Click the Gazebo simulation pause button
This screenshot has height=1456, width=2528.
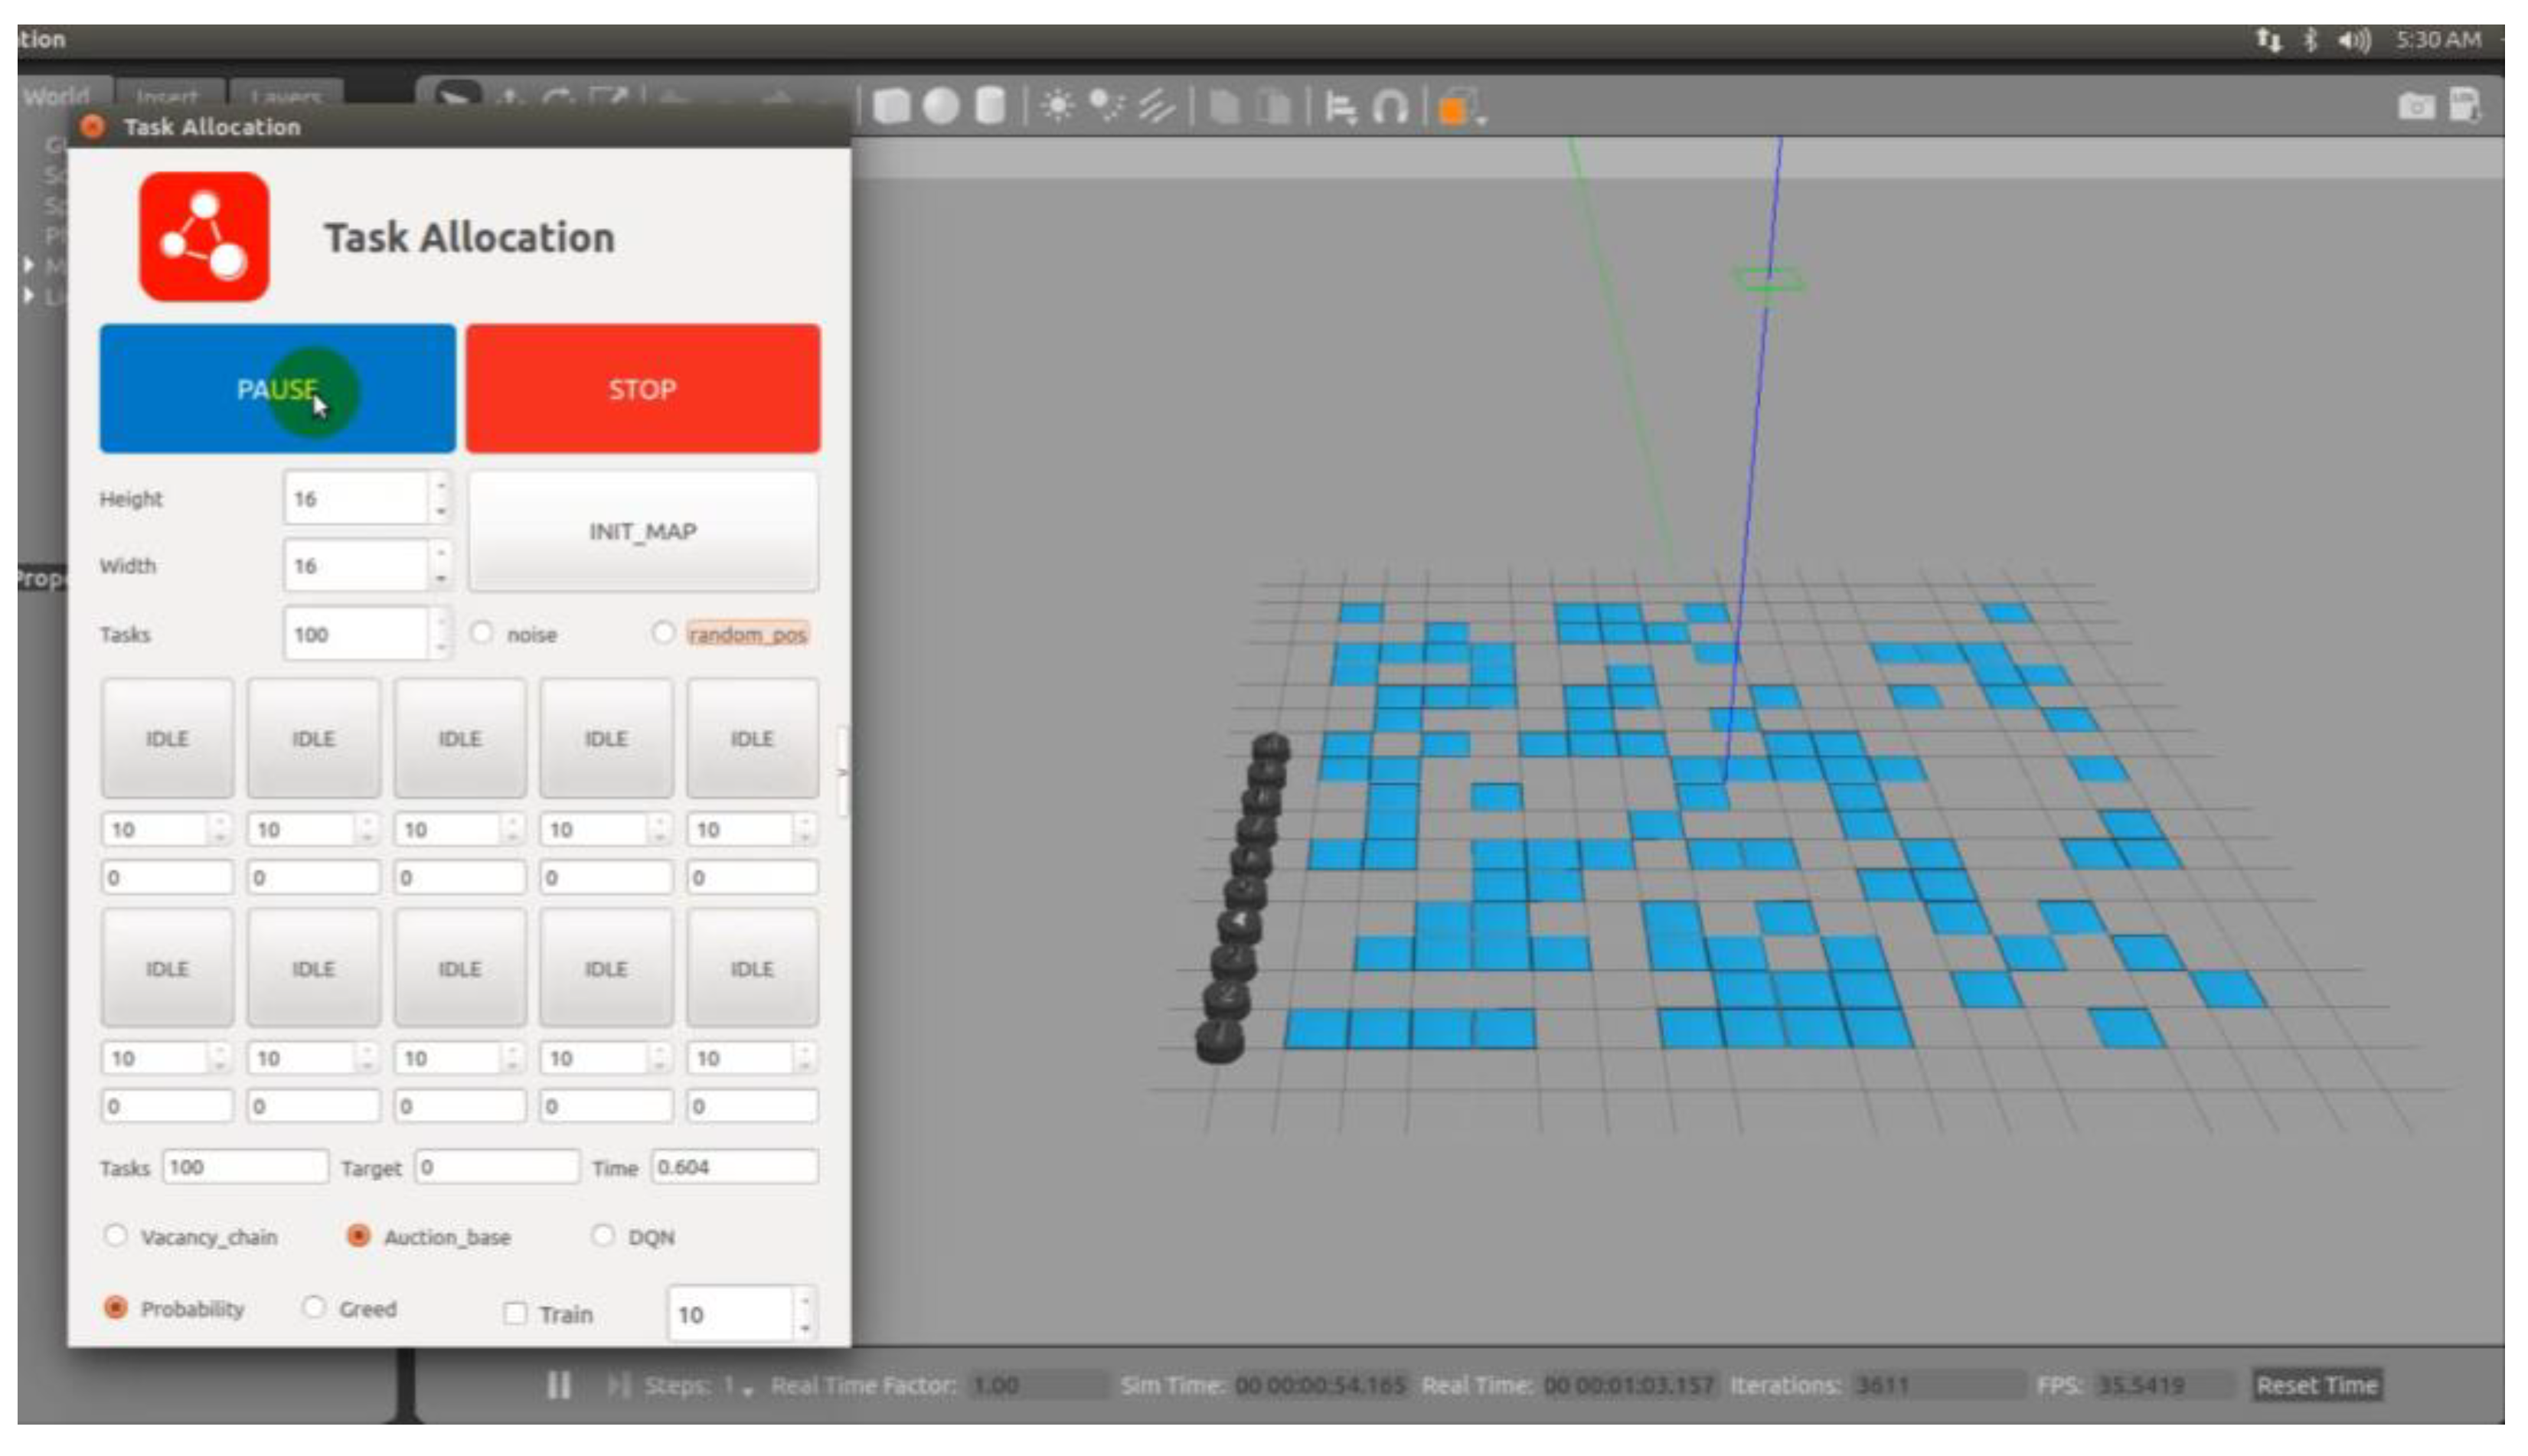coord(559,1385)
